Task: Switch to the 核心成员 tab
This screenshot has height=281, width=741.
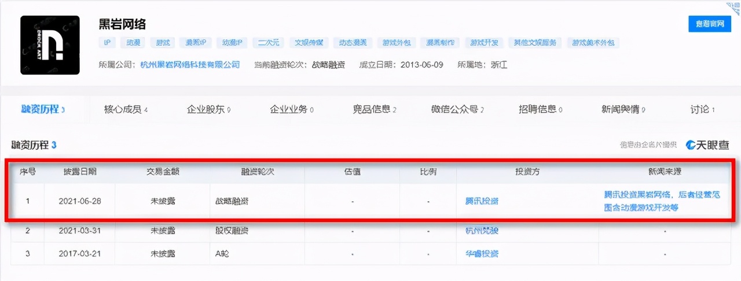Action: point(126,109)
